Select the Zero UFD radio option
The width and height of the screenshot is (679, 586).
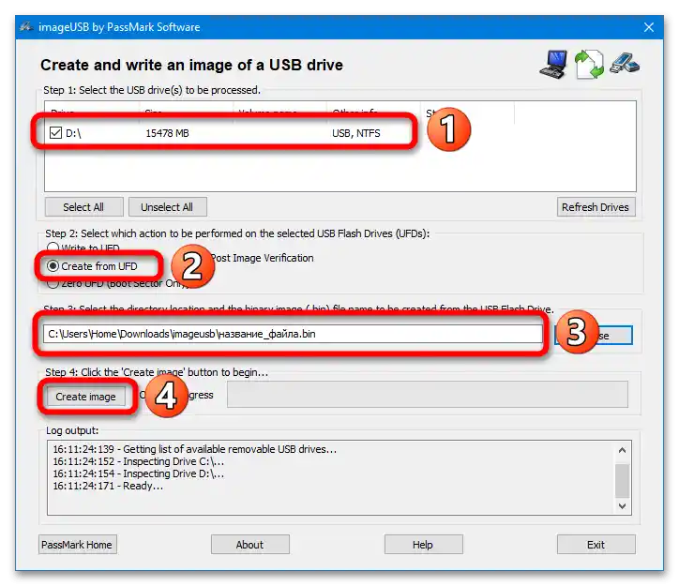[x=53, y=283]
